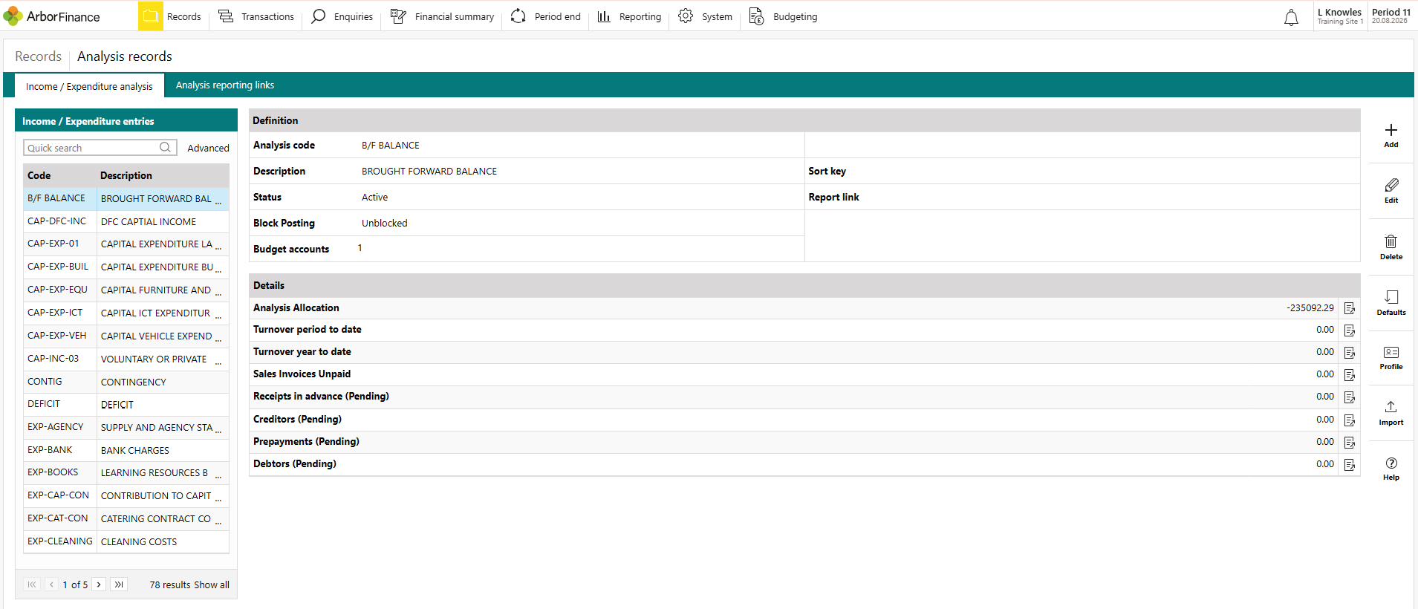Click the -235092.29 Analysis Allocation value
The image size is (1418, 609).
pyautogui.click(x=1310, y=307)
